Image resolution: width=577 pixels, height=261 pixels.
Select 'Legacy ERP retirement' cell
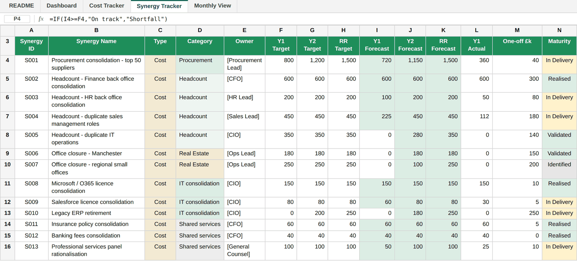tap(96, 213)
